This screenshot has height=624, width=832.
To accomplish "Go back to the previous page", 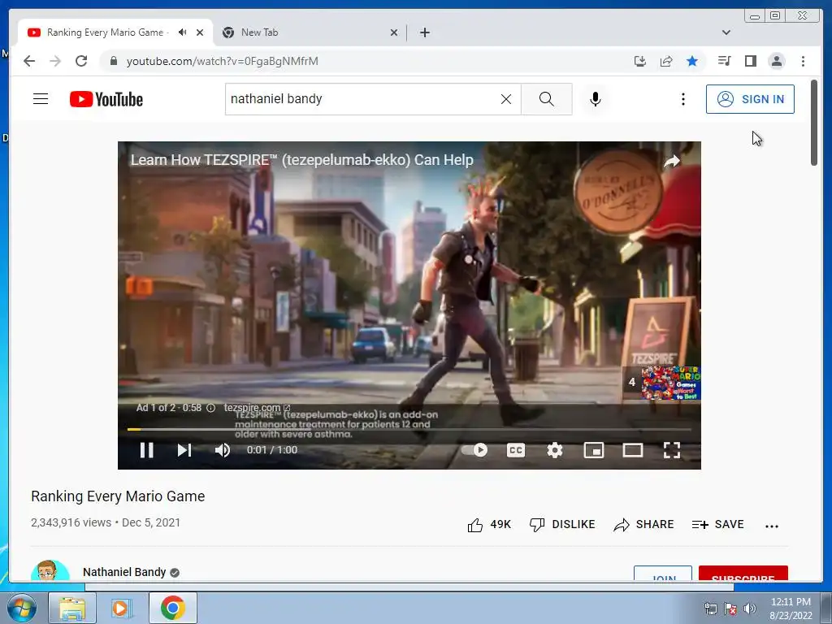I will coord(29,61).
